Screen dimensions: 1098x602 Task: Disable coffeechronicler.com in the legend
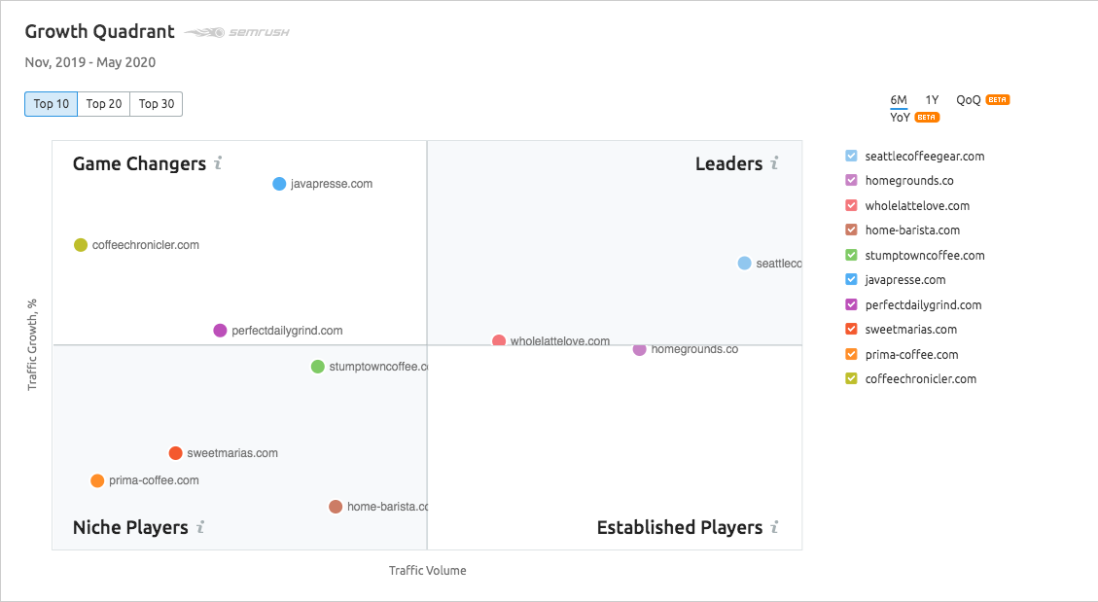click(x=852, y=379)
